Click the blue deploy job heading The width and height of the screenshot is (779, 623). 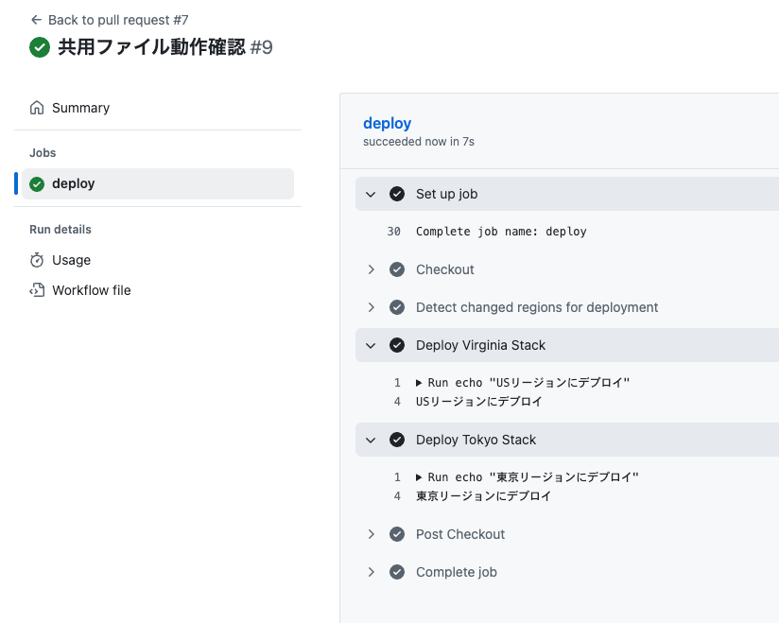click(388, 123)
